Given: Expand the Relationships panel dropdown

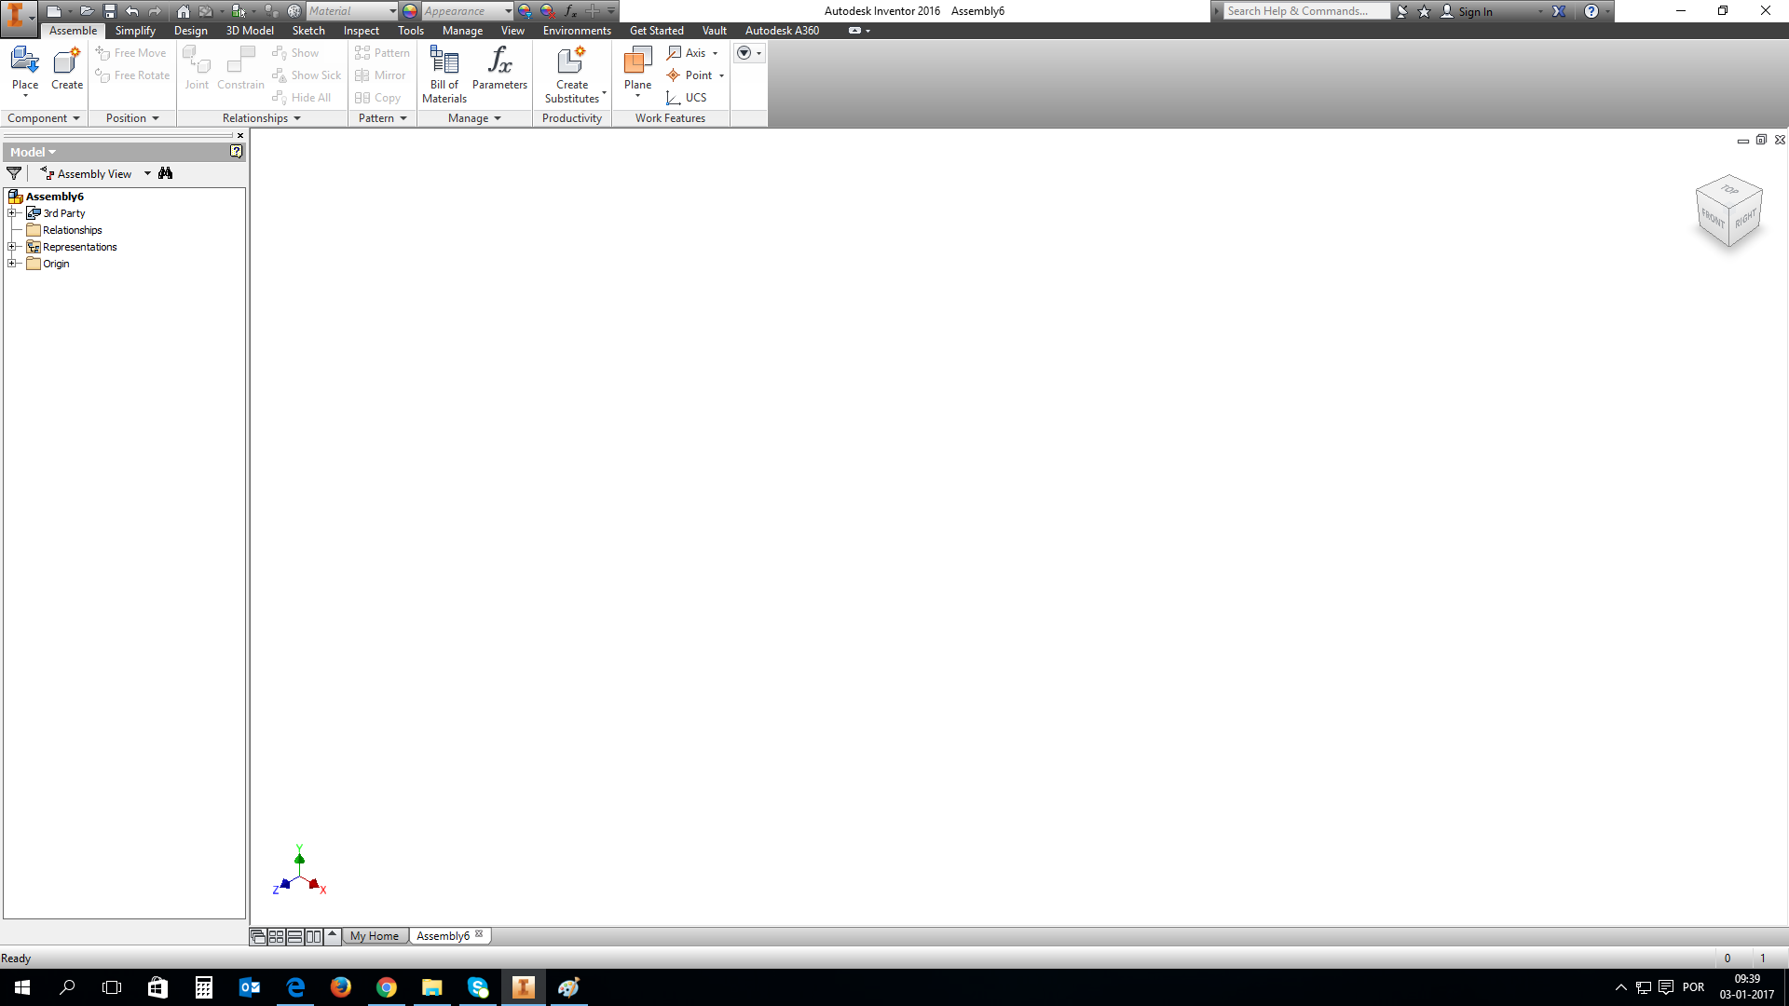Looking at the screenshot, I should click(297, 118).
